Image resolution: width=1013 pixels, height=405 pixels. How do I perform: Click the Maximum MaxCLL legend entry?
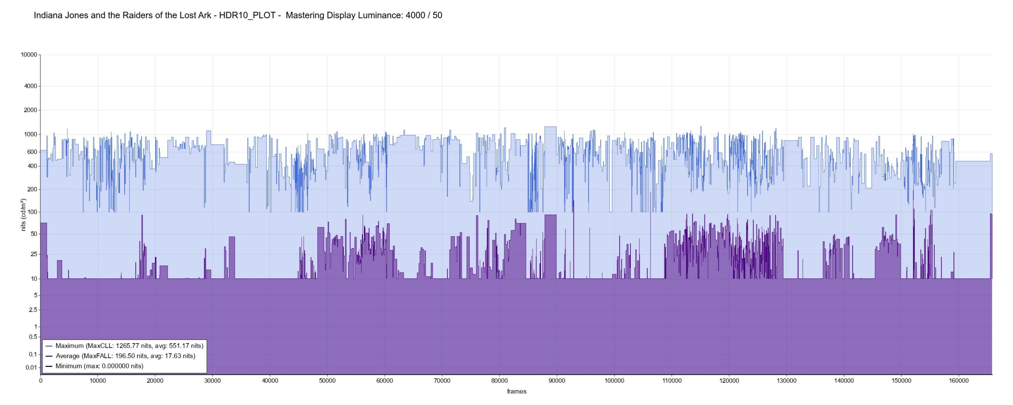(x=125, y=346)
